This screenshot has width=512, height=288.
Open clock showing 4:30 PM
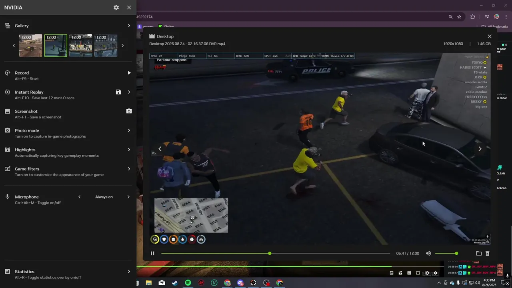click(x=489, y=283)
